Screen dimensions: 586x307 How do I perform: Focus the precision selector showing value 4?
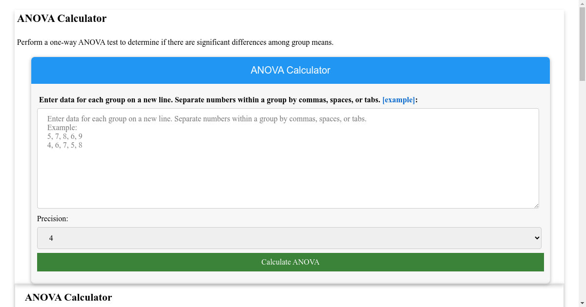(x=289, y=238)
